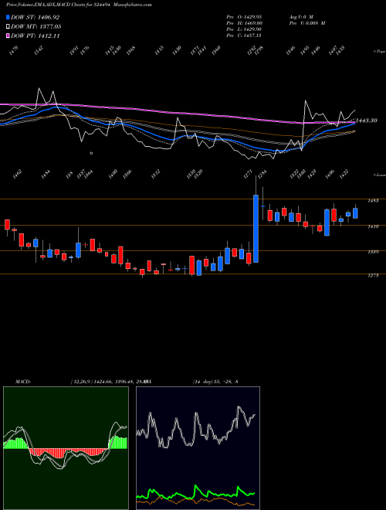
Task: Click the 'Pre O: 1429.95' open value
Action: [244, 16]
